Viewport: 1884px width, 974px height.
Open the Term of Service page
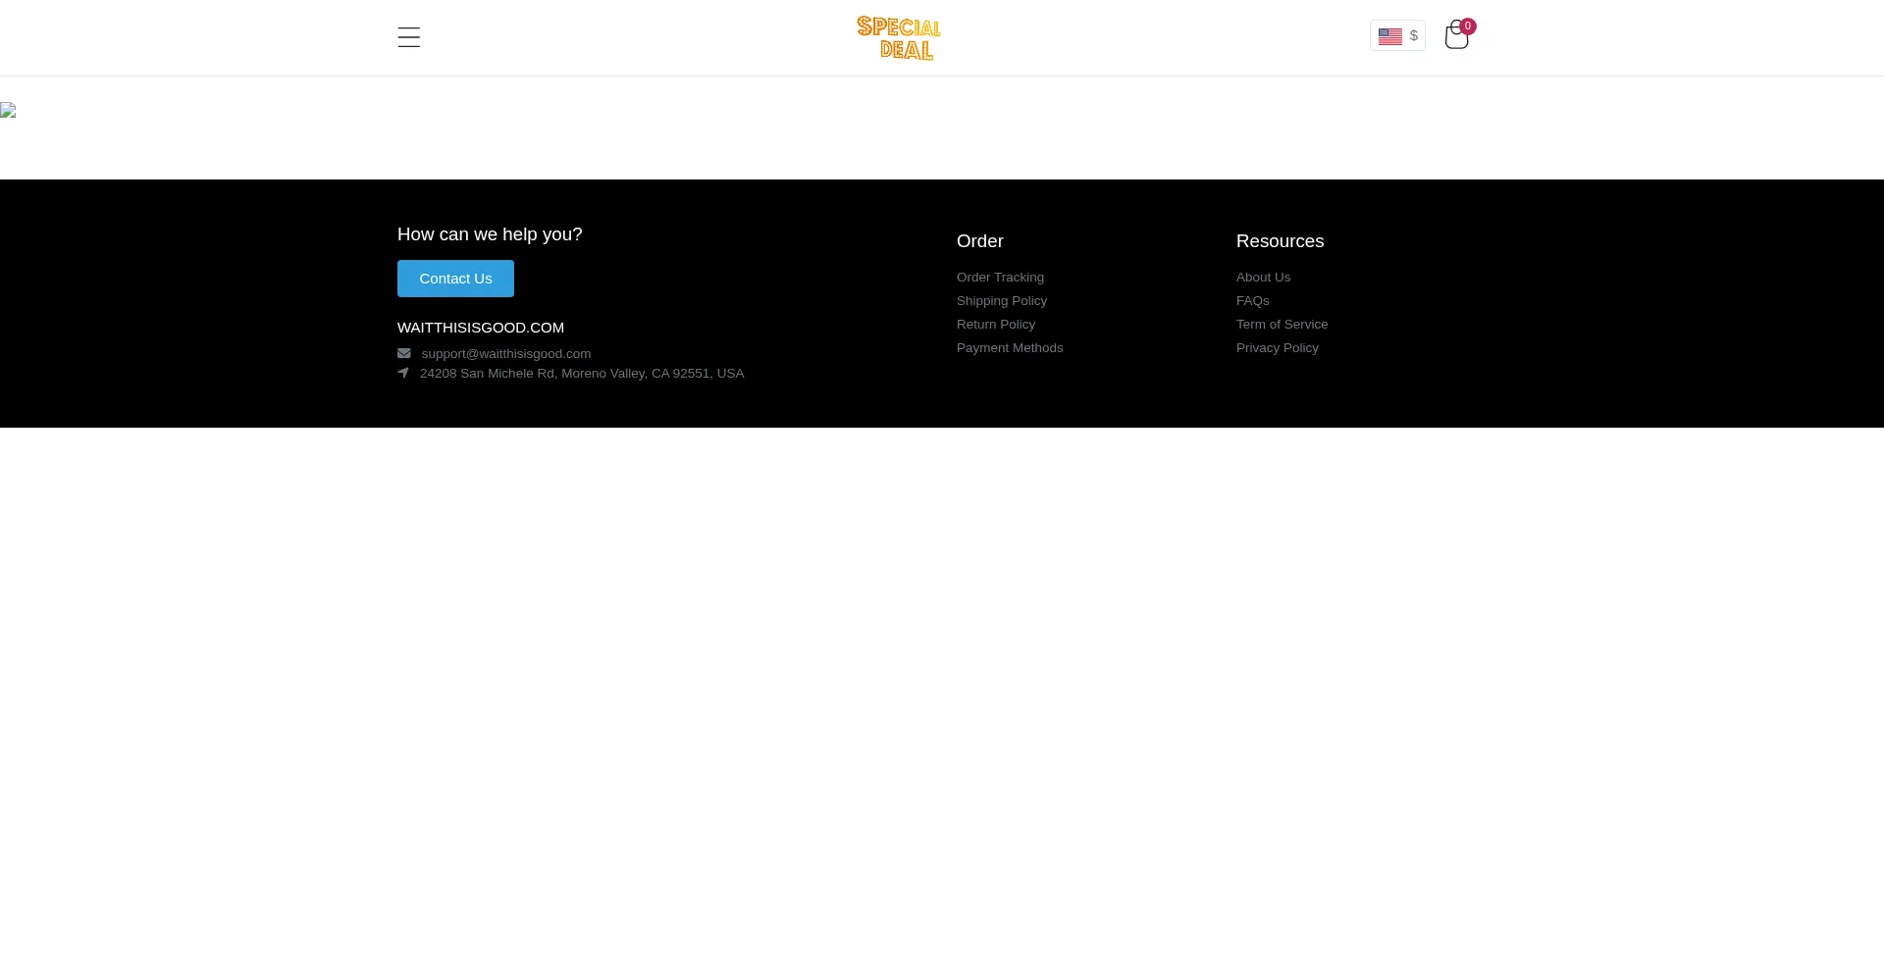(x=1282, y=324)
